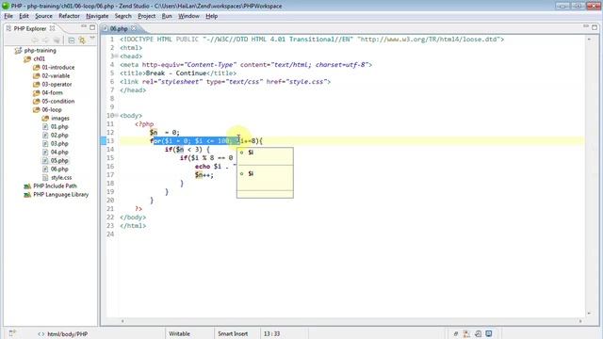Open 02.php in the explorer tree

pyautogui.click(x=59, y=135)
